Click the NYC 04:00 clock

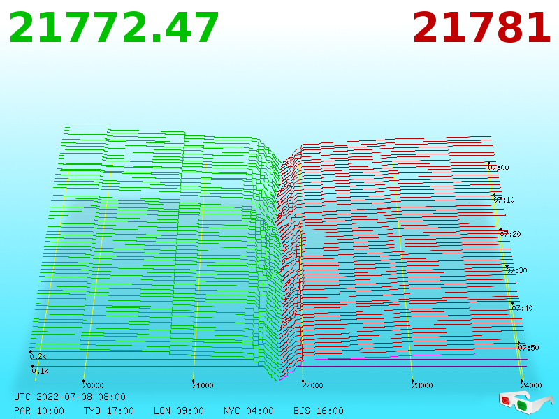249,411
